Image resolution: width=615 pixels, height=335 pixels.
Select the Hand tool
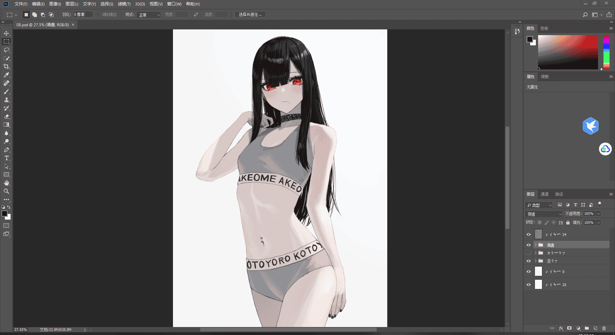[x=6, y=183]
